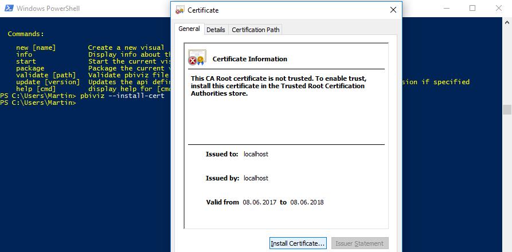Click the 'package' command in PowerShell
This screenshot has width=512, height=252.
pyautogui.click(x=30, y=68)
